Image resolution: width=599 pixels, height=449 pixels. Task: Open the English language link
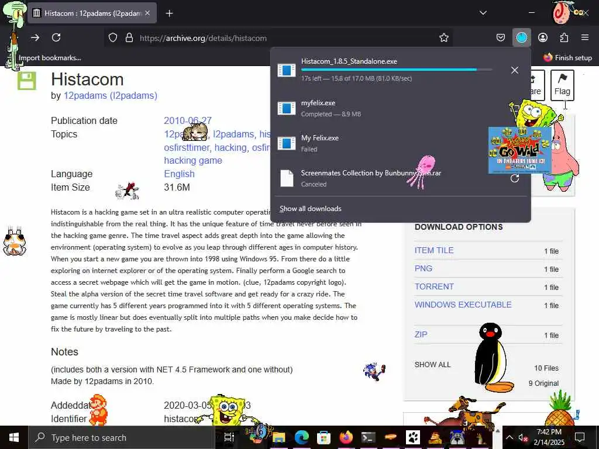click(x=179, y=174)
